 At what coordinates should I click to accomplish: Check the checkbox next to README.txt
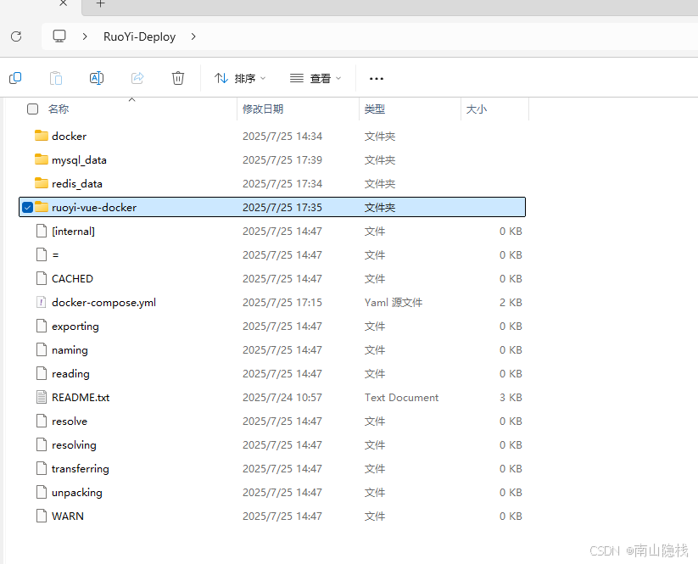pyautogui.click(x=28, y=397)
